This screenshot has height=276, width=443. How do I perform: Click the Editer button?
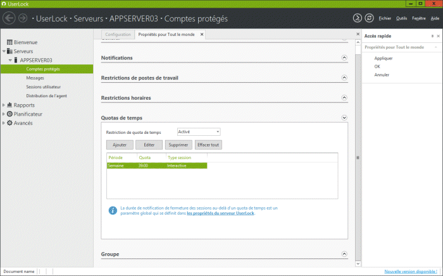click(x=149, y=145)
